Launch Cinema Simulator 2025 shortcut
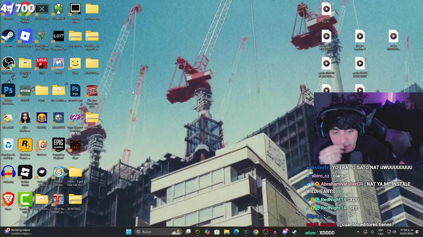This screenshot has height=237, width=423. (92, 96)
